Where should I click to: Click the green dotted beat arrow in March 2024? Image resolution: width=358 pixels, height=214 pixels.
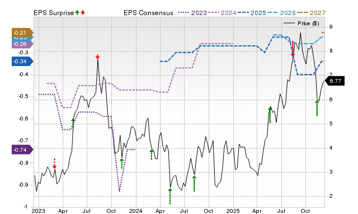(152, 154)
